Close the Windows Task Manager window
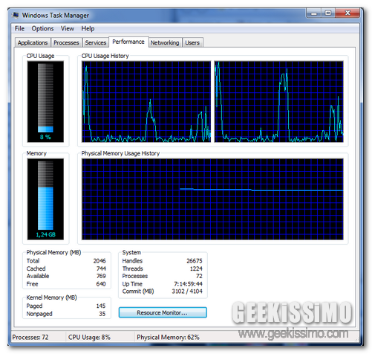 pos(347,13)
